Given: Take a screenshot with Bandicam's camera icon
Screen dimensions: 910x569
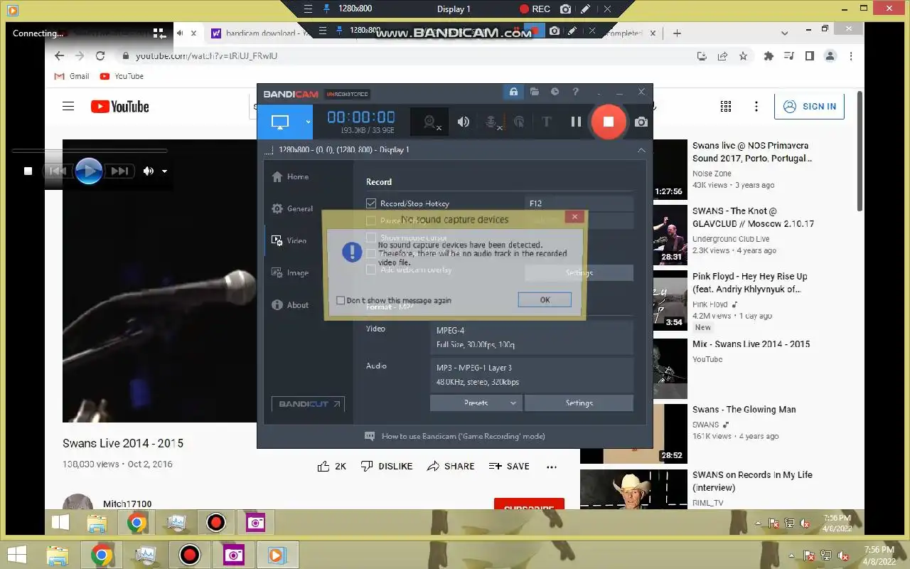Looking at the screenshot, I should click(641, 122).
